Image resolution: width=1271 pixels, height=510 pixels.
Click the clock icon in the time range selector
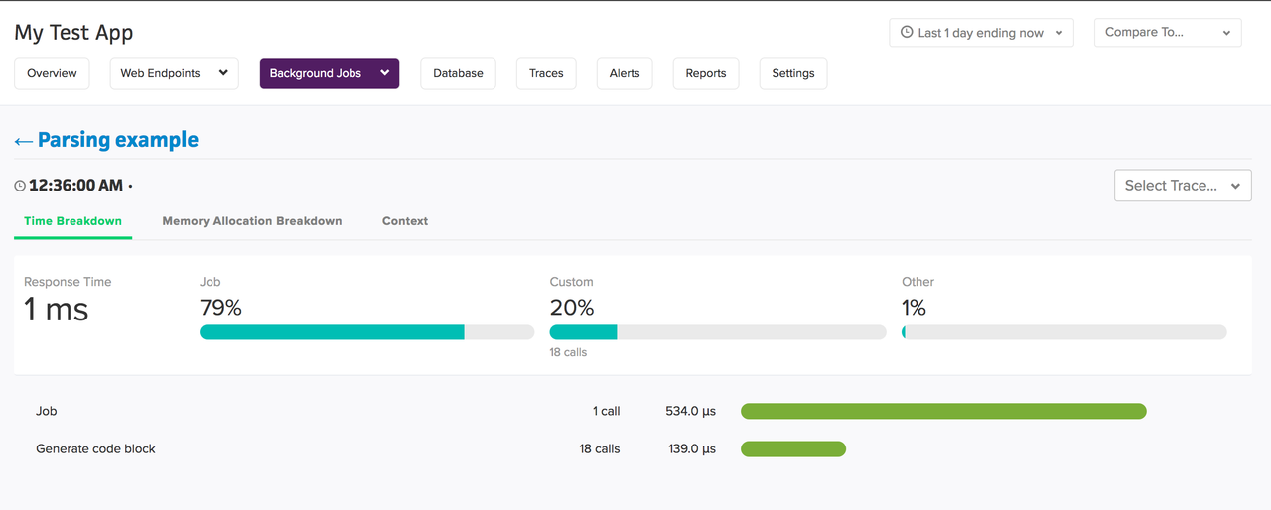click(907, 32)
